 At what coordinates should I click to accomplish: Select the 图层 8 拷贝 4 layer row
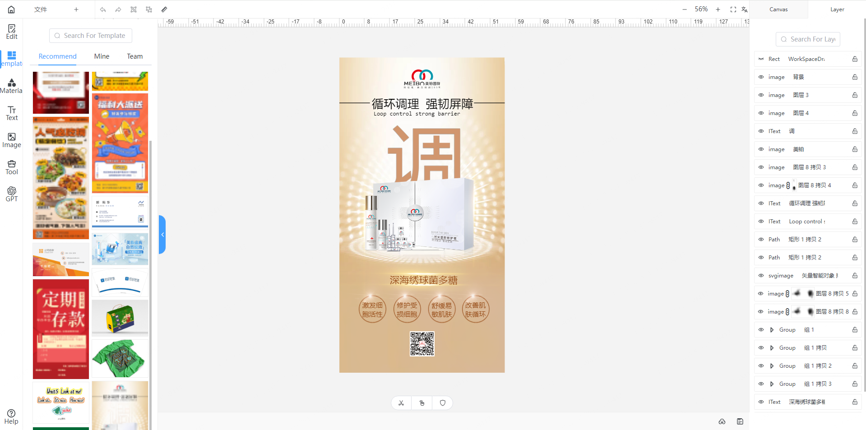[808, 185]
